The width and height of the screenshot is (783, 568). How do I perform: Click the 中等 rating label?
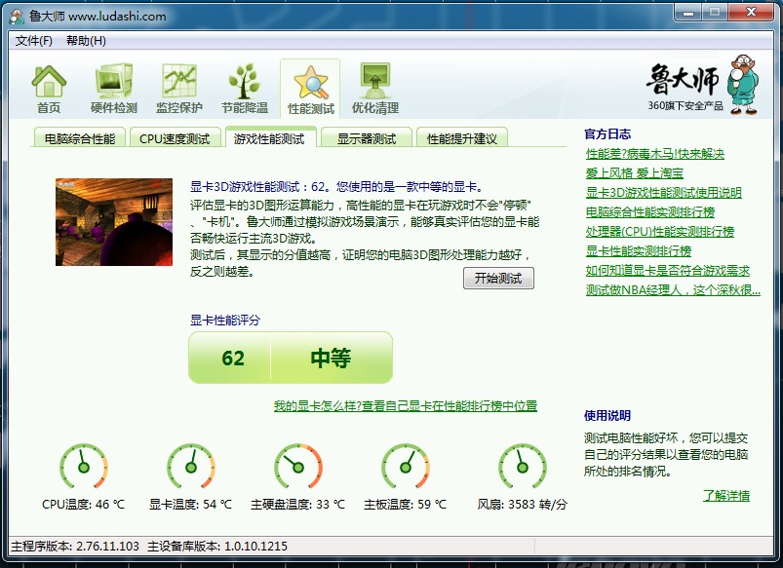click(x=331, y=358)
